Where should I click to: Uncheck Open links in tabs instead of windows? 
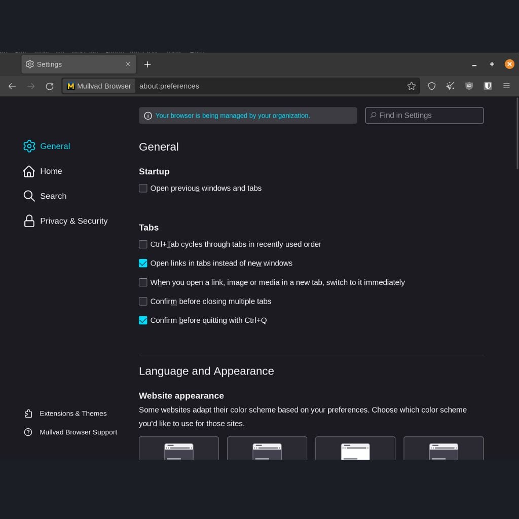pyautogui.click(x=143, y=263)
